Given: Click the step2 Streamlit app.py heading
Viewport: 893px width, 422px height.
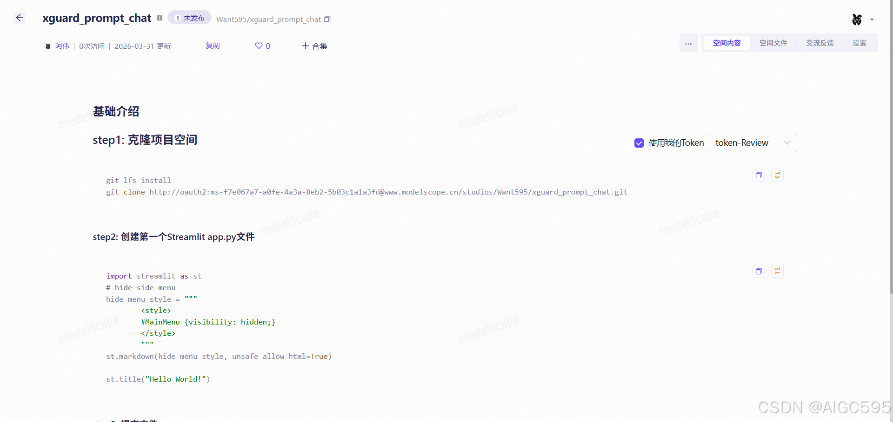Looking at the screenshot, I should click(173, 237).
